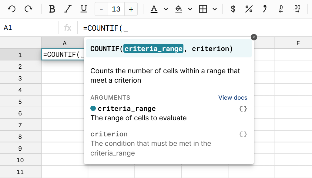
Task: Decrease decimal places icon
Action: tap(281, 9)
